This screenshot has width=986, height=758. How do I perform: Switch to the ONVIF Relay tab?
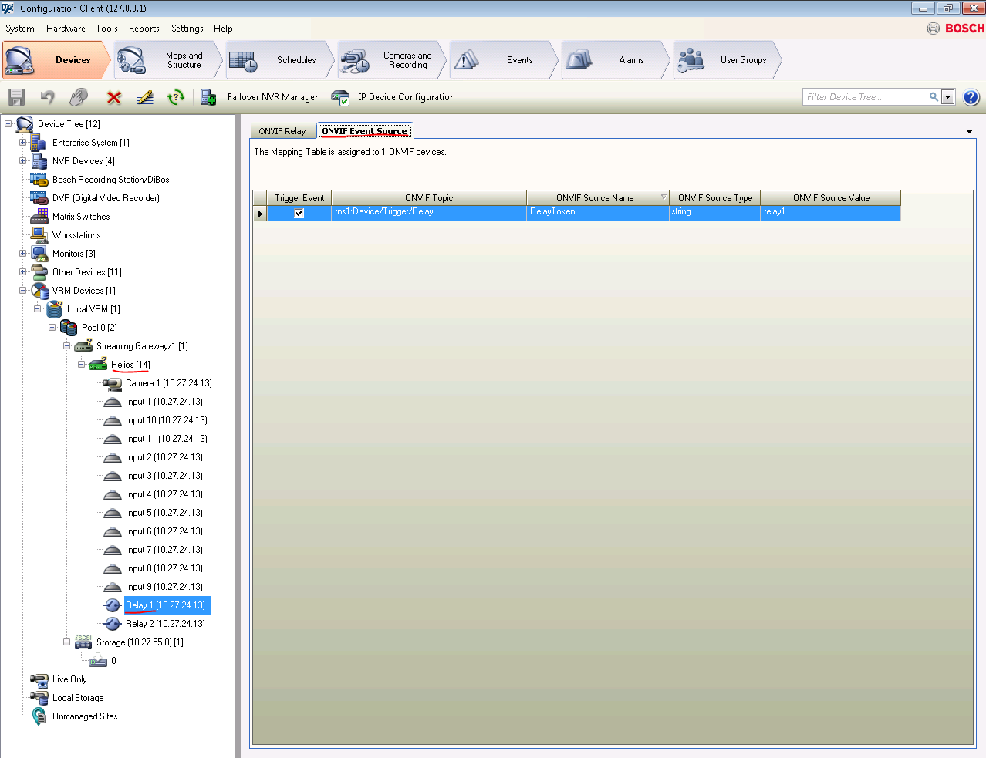coord(282,131)
